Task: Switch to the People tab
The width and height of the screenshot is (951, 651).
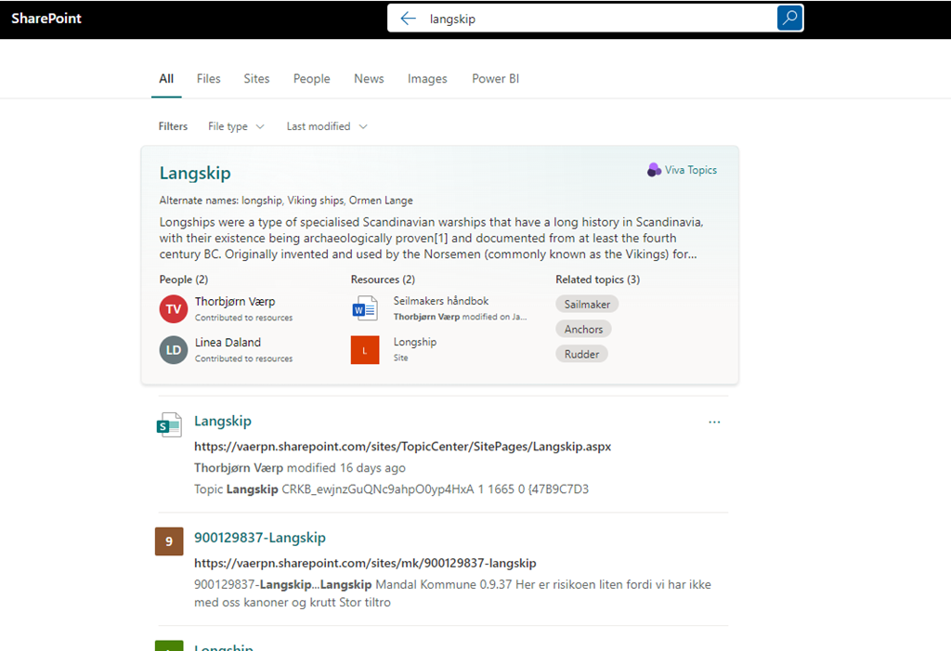Action: [312, 79]
